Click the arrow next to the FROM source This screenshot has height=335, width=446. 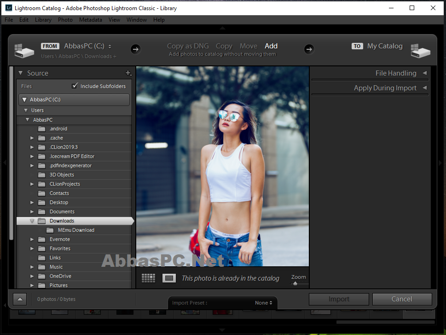coord(135,49)
